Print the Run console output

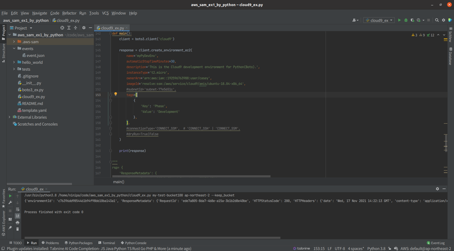pos(18,223)
